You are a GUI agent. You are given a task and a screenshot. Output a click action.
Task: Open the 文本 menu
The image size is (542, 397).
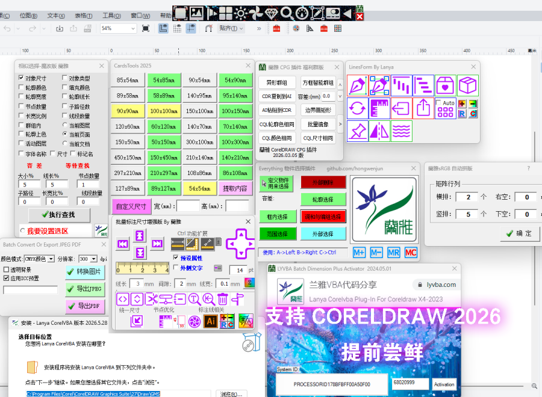coord(56,16)
